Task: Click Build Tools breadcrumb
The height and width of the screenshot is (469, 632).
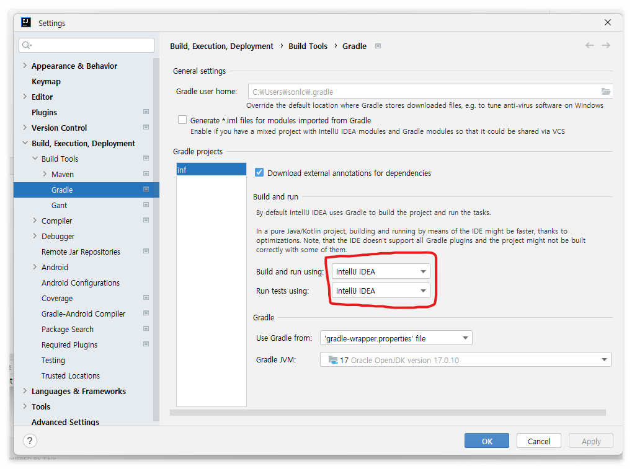Action: 308,46
